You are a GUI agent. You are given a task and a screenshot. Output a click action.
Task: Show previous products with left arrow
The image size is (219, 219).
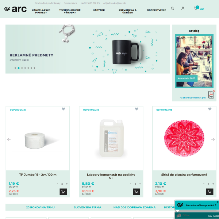point(9,139)
